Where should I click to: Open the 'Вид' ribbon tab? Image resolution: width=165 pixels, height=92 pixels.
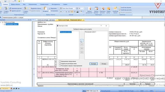(24, 4)
